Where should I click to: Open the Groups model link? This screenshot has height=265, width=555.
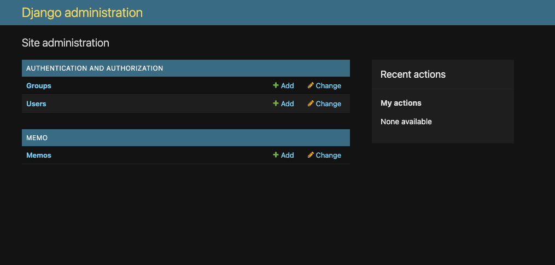coord(39,86)
